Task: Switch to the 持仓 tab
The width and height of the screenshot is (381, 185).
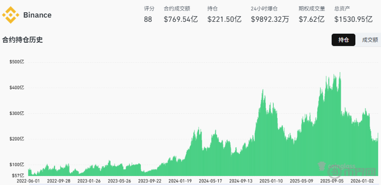Action: (x=344, y=40)
